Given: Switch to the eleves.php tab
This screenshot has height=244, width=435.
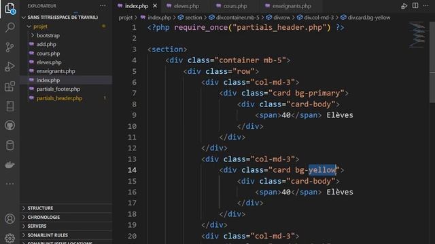Looking at the screenshot, I should pyautogui.click(x=183, y=6).
